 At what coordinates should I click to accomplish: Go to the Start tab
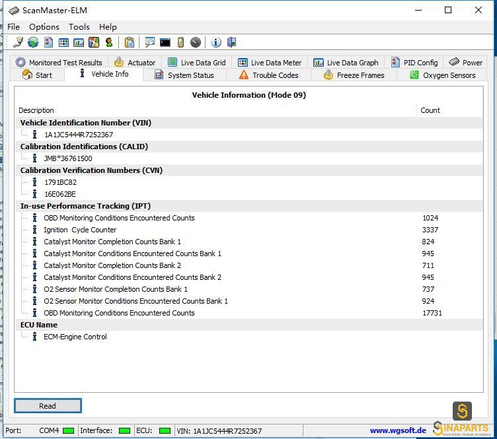pyautogui.click(x=37, y=75)
